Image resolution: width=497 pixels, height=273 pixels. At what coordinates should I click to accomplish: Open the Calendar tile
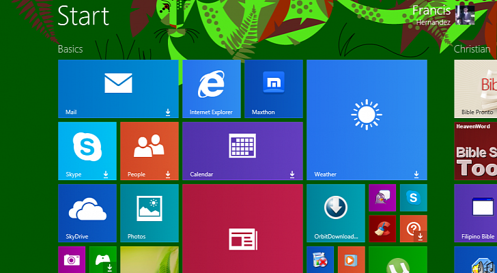242,151
